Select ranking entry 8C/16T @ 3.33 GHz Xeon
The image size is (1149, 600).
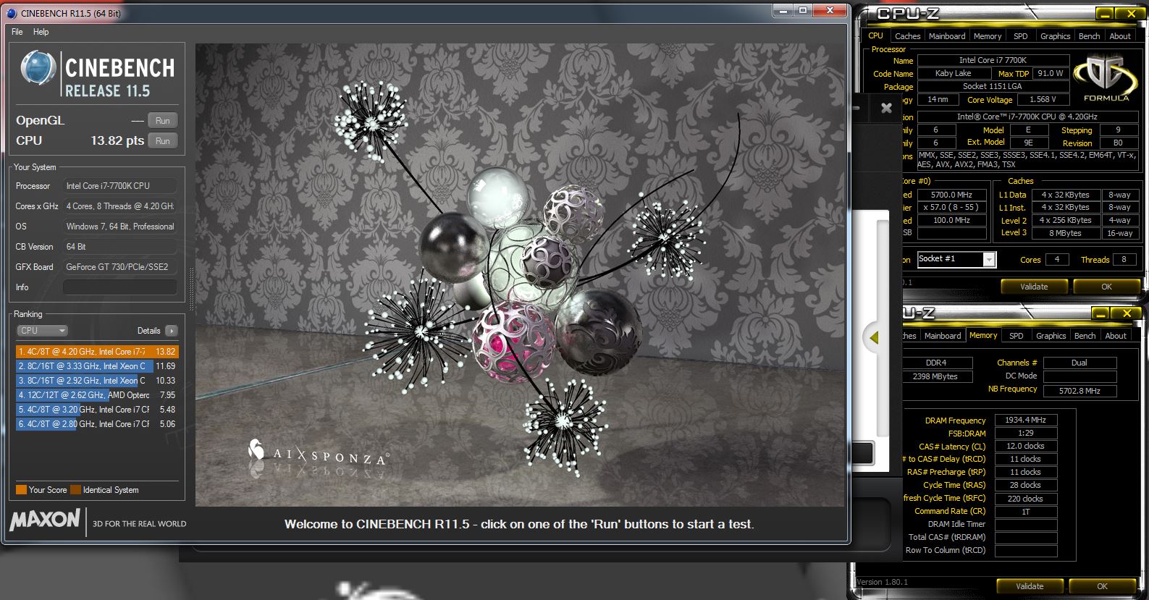[x=97, y=366]
